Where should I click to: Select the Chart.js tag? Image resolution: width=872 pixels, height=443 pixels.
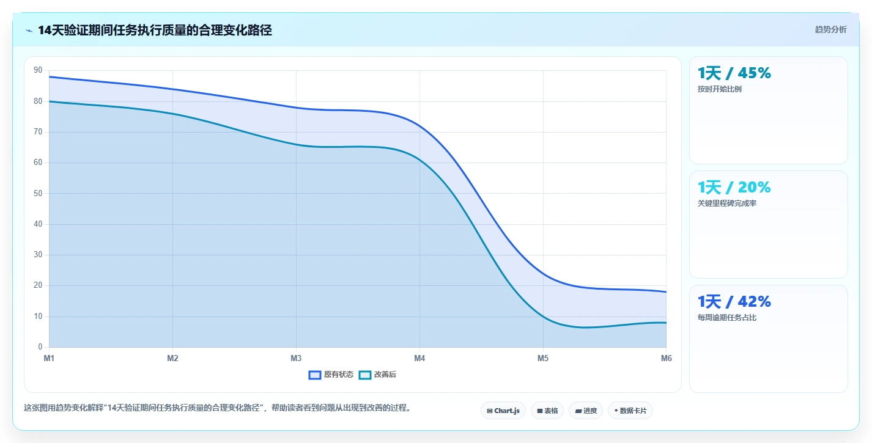[x=503, y=411]
